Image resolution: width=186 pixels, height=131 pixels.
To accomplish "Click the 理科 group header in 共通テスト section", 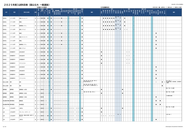I will tap(61, 9).
